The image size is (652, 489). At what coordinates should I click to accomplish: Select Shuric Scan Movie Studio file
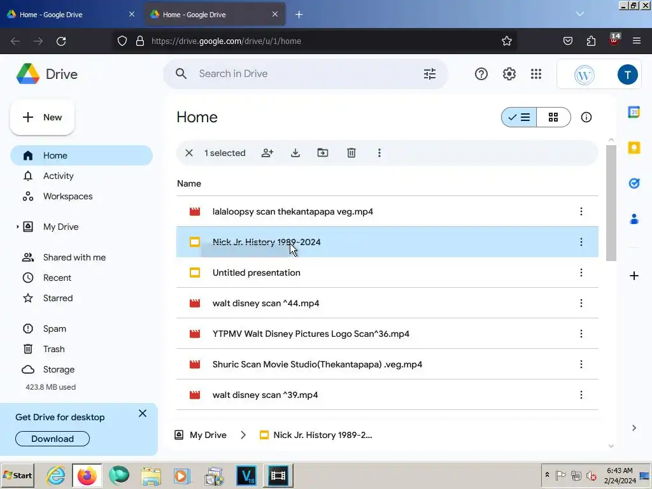click(x=387, y=364)
